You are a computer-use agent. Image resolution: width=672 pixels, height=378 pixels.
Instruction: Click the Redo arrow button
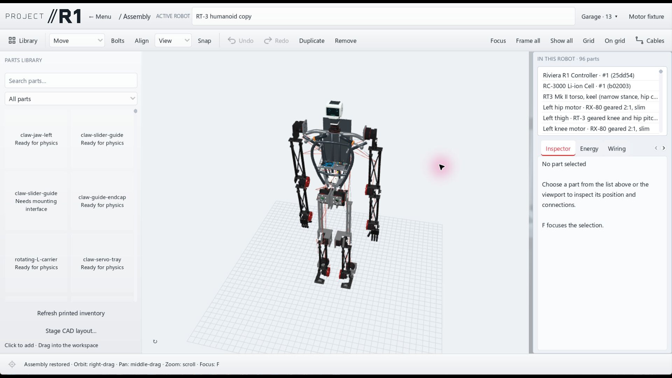pyautogui.click(x=276, y=41)
